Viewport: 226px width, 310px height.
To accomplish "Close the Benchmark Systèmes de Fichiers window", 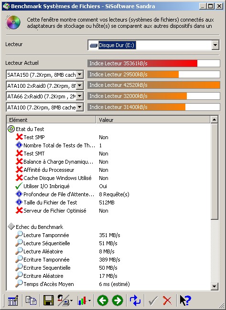I will tap(219, 6).
